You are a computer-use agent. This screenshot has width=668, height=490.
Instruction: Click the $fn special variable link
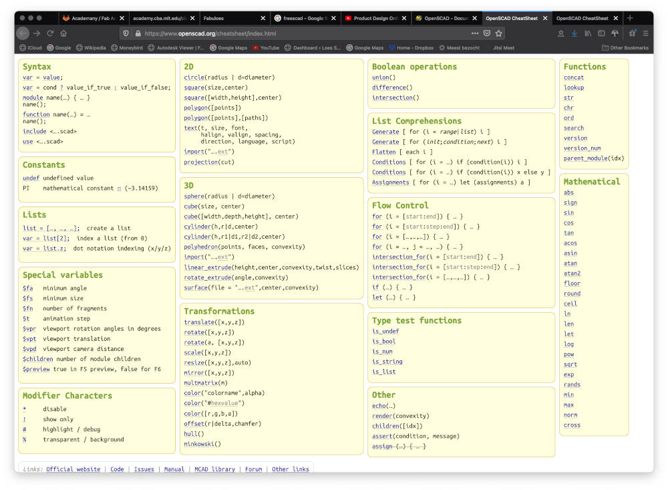point(27,308)
